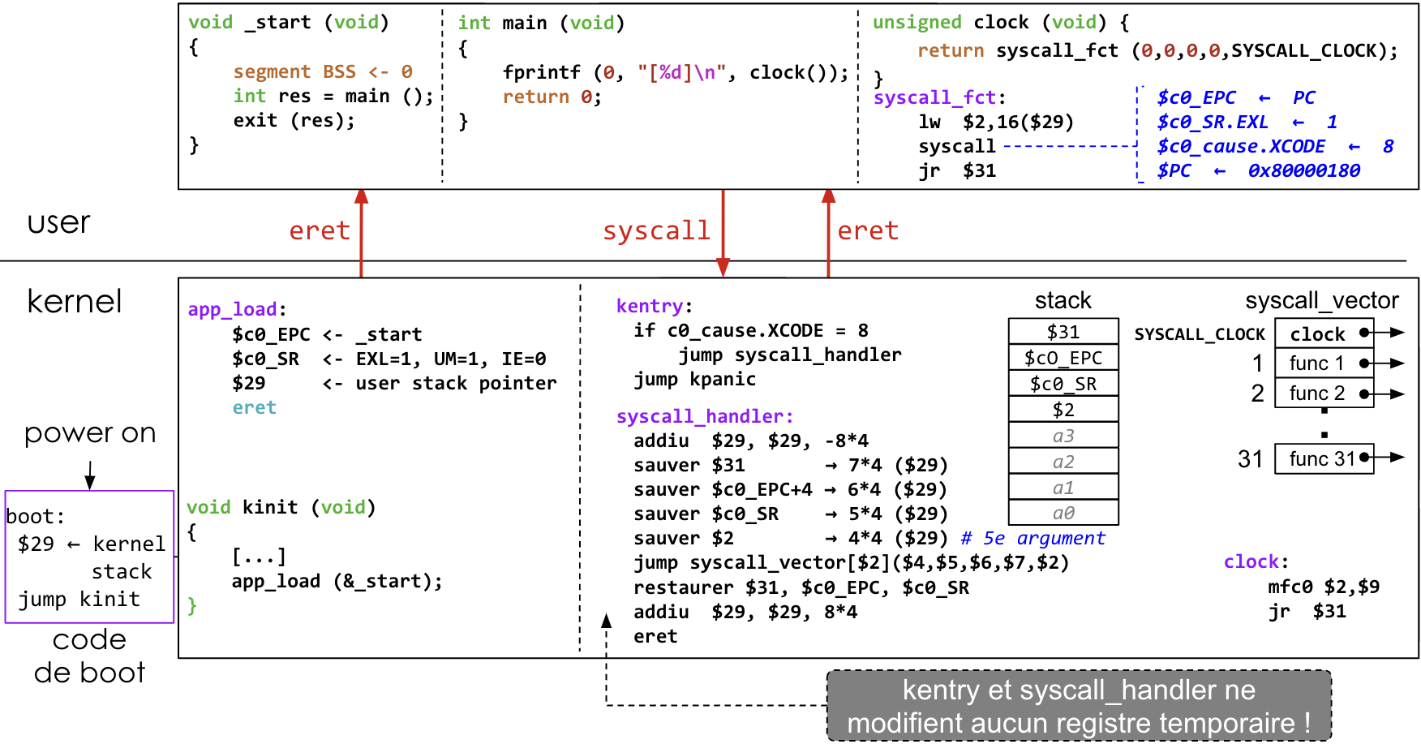Click 'syscall_handler:' label
Image resolution: width=1421 pixels, height=744 pixels.
[x=705, y=417]
